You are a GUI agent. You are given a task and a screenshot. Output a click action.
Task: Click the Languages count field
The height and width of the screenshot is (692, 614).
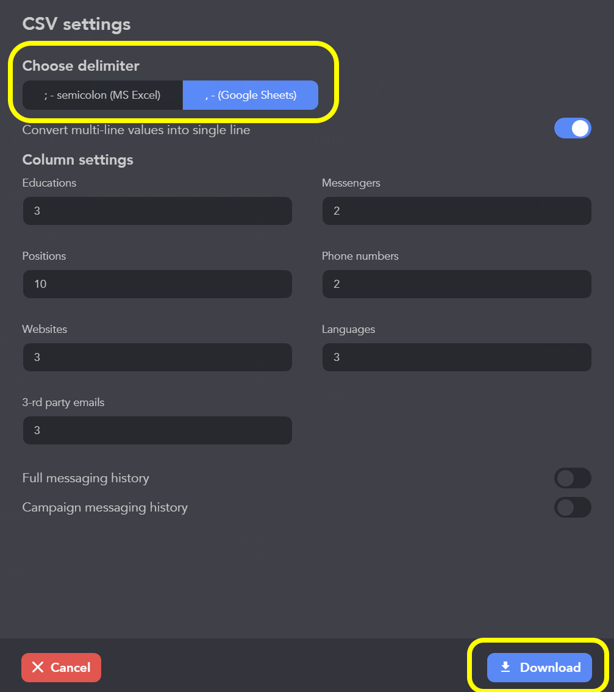pyautogui.click(x=457, y=357)
